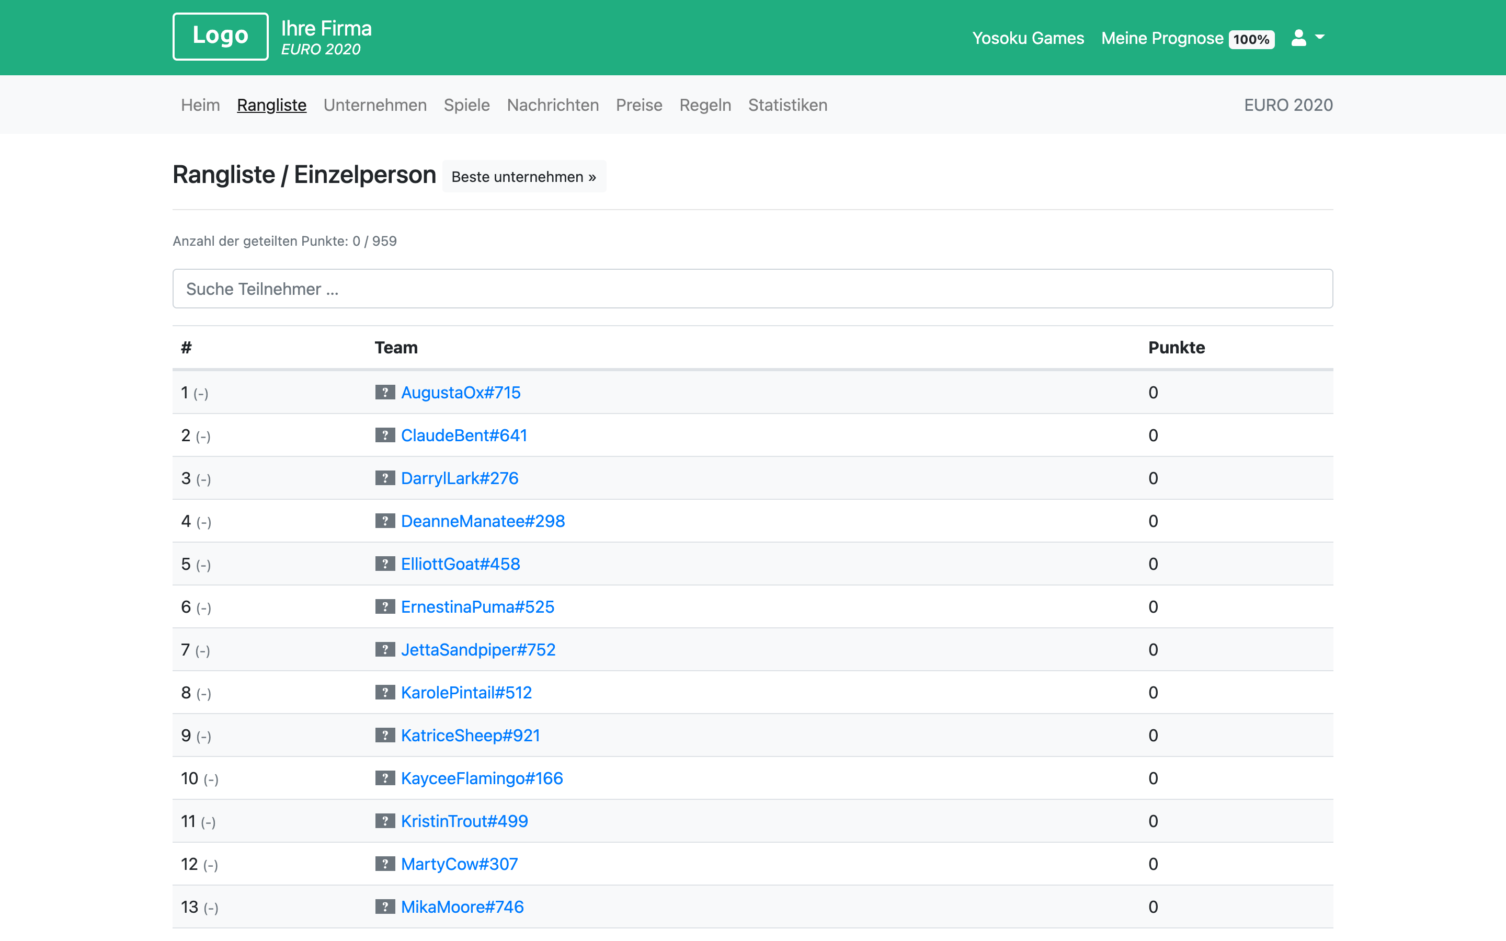1506x941 pixels.
Task: Open the Regeln nav item
Action: (705, 105)
